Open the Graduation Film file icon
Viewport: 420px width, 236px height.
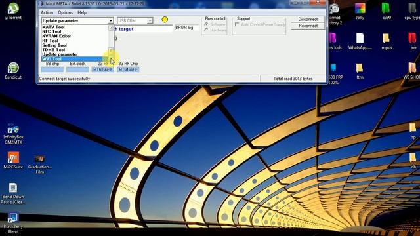pyautogui.click(x=40, y=164)
